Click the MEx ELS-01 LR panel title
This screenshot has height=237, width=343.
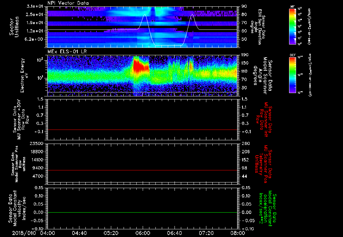[67, 52]
